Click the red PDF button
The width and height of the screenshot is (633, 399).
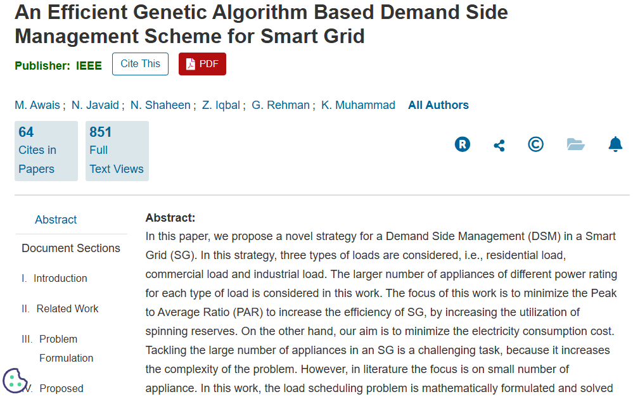click(x=202, y=64)
